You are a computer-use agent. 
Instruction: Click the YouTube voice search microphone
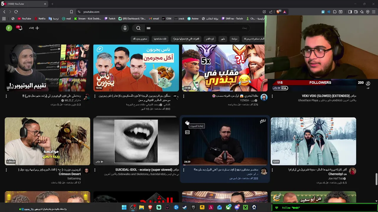pyautogui.click(x=125, y=28)
